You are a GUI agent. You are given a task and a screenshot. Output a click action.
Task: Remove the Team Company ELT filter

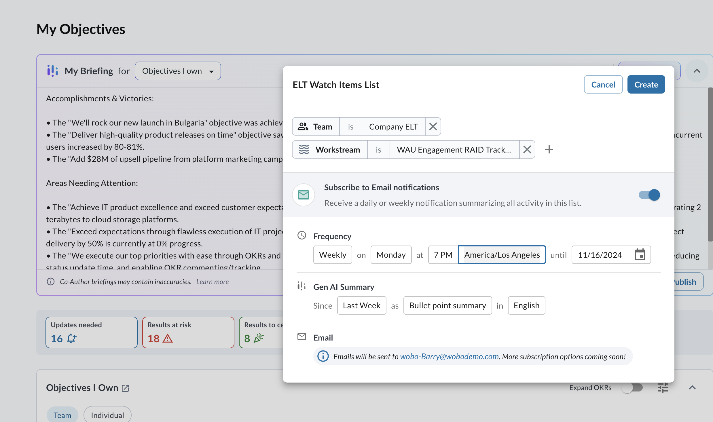coord(433,126)
